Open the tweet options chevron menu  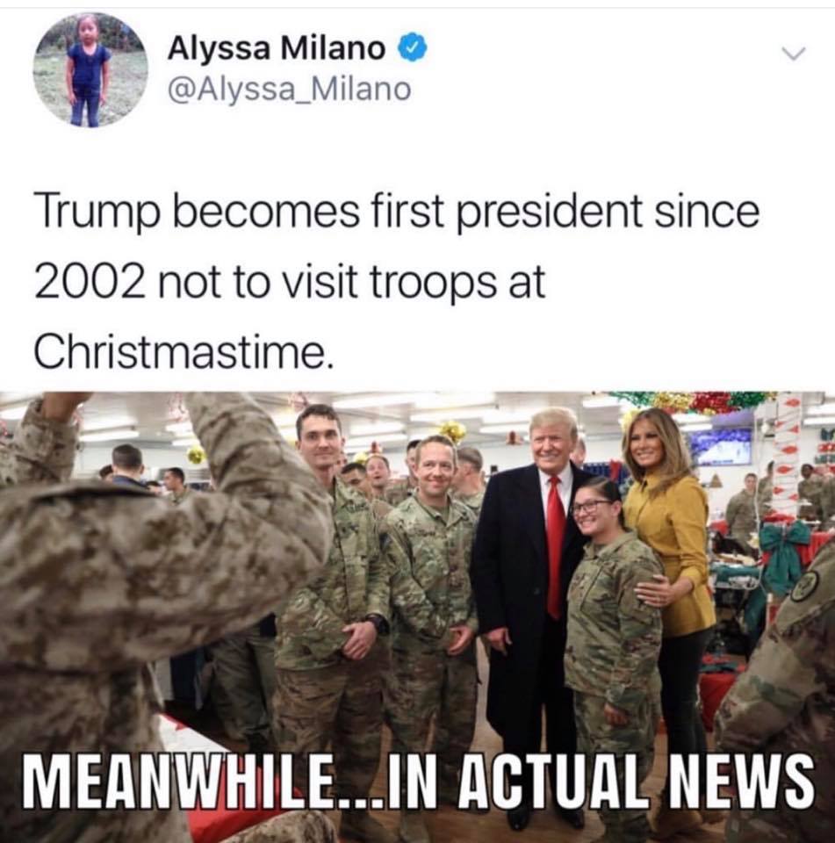[x=794, y=53]
